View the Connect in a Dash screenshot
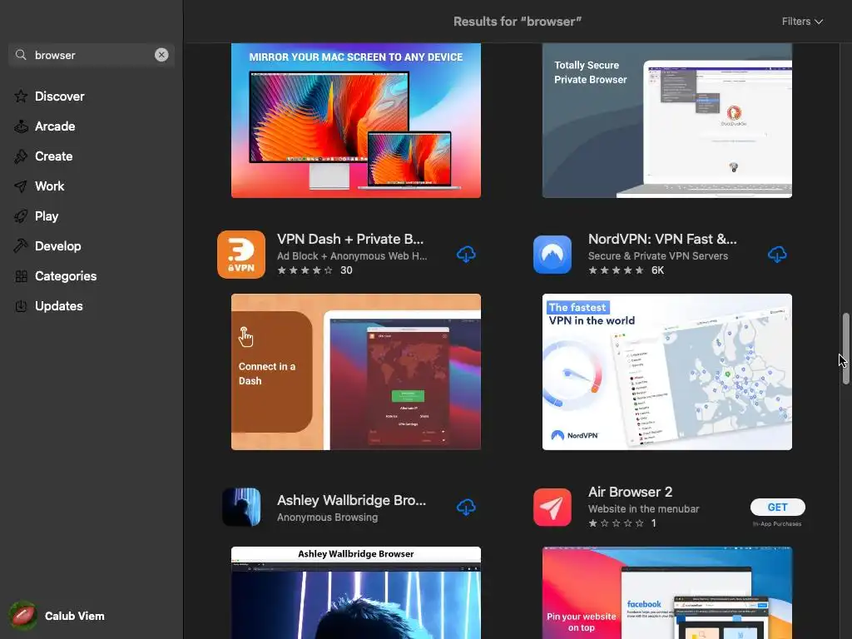The height and width of the screenshot is (639, 852). click(356, 372)
